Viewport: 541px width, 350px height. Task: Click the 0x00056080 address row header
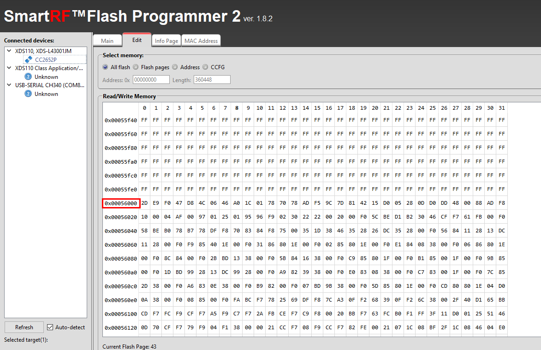pyautogui.click(x=121, y=259)
